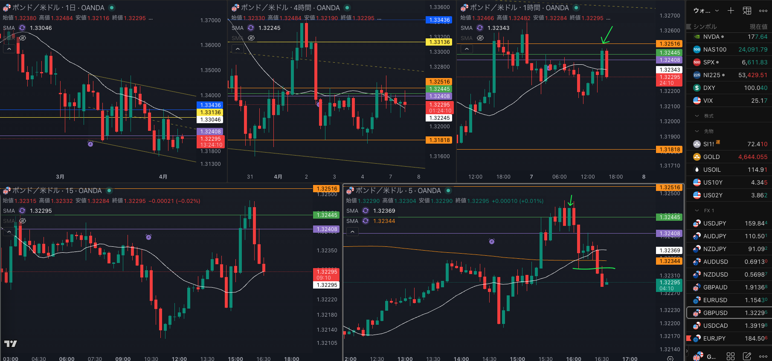
Task: Open the layout grid icon in details panel
Action: coord(731,356)
